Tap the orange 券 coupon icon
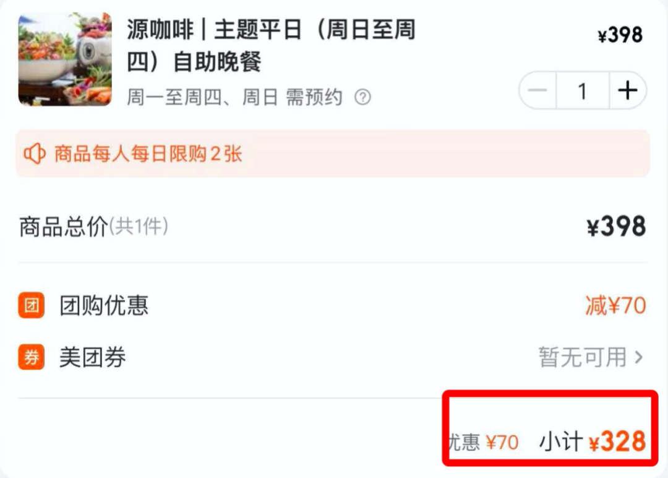This screenshot has width=668, height=478. tap(31, 357)
